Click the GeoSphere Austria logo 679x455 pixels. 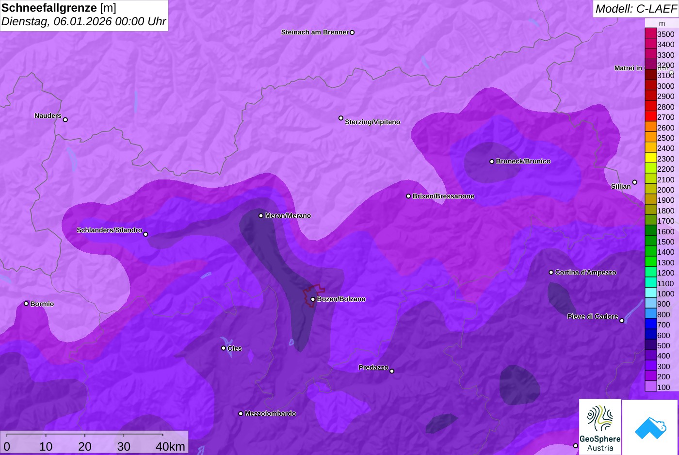pyautogui.click(x=600, y=427)
